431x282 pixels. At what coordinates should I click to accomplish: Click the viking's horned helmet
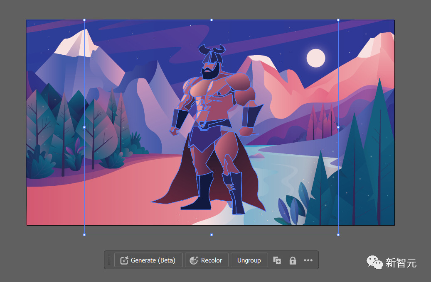(x=213, y=54)
